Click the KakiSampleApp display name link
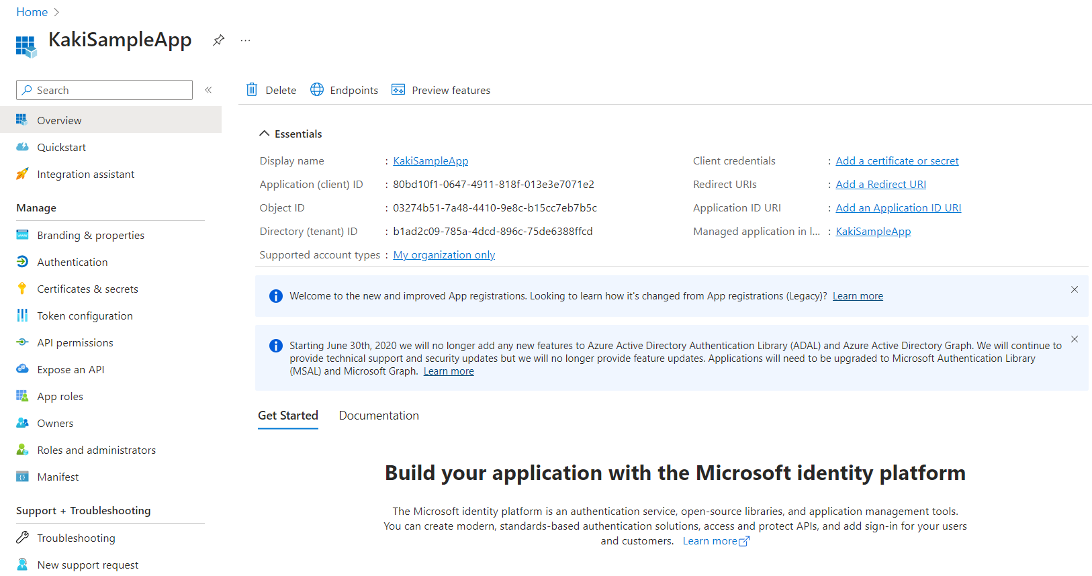Screen dimensions: 1092x576 430,161
